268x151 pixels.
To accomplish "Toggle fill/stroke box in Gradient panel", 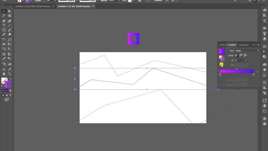I will 222,58.
